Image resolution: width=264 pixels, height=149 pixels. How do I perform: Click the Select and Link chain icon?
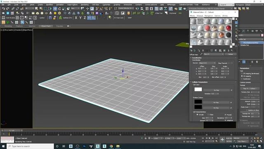point(13,9)
